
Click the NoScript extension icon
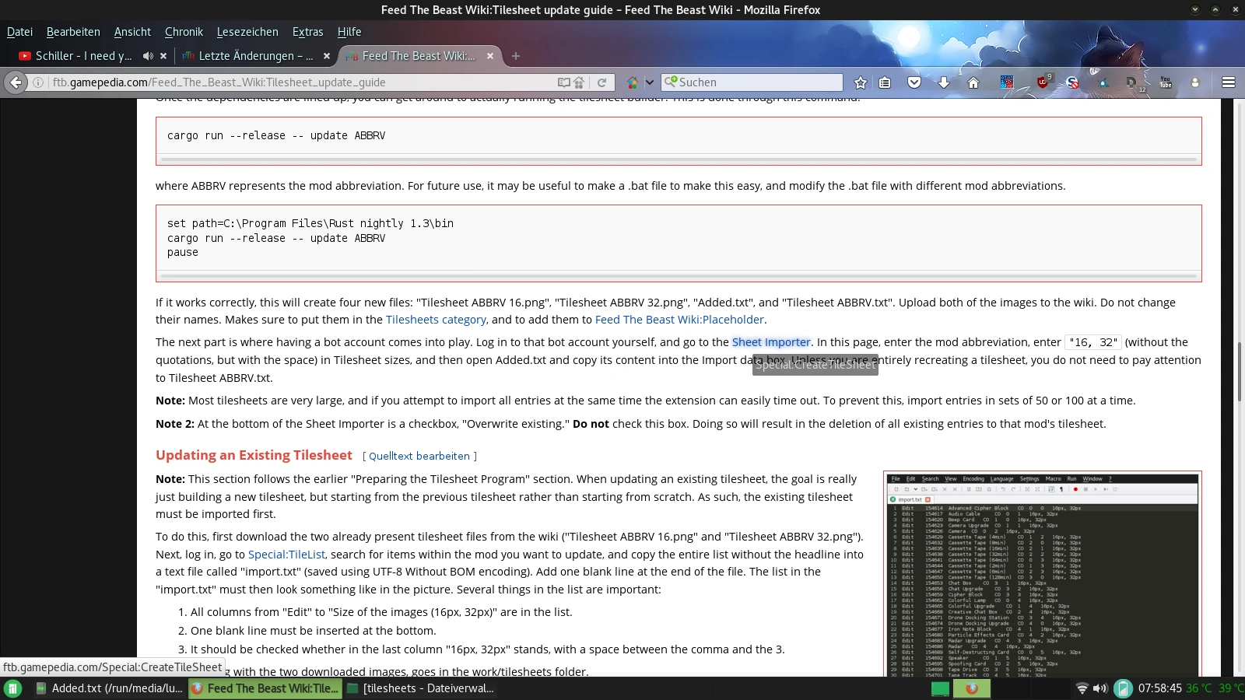tap(1072, 82)
